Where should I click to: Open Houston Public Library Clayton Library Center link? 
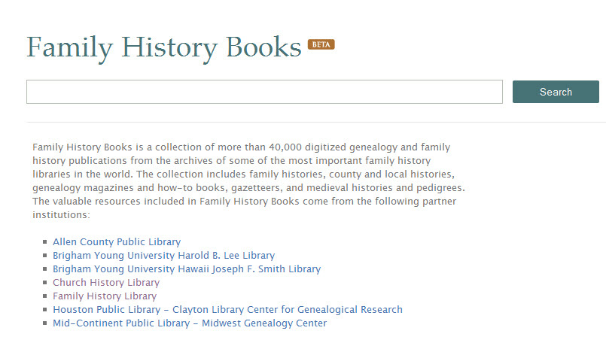pos(227,310)
